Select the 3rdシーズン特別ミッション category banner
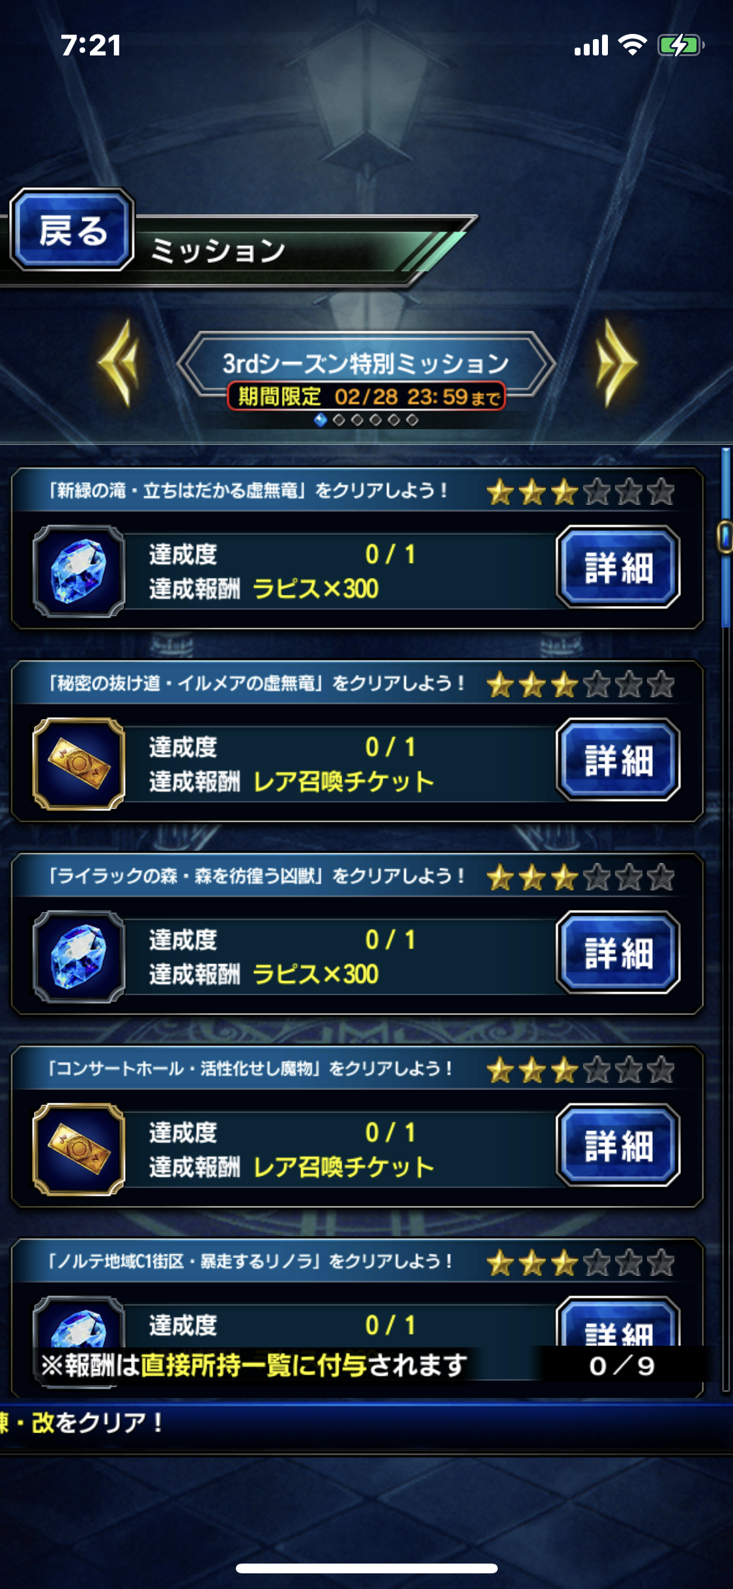The width and height of the screenshot is (733, 1589). (366, 364)
